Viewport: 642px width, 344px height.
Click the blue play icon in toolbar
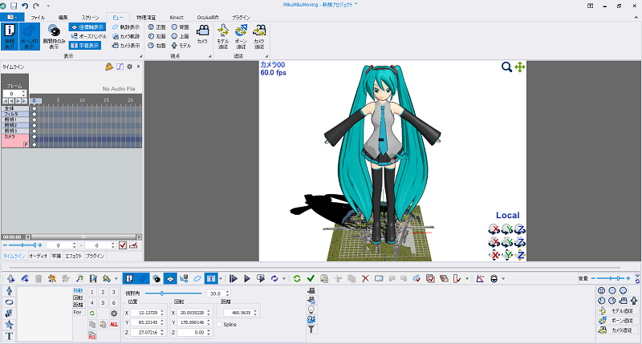247,279
